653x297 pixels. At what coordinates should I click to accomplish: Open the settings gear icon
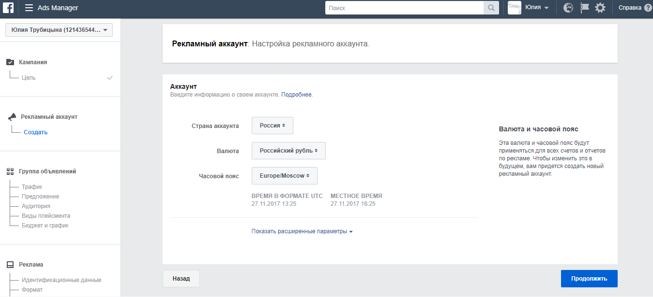600,8
